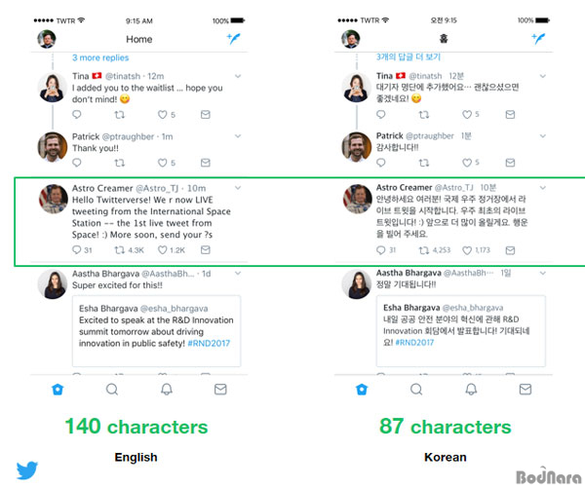Reply to Astro Creamer's English tweet
This screenshot has height=487, width=585.
click(x=76, y=249)
